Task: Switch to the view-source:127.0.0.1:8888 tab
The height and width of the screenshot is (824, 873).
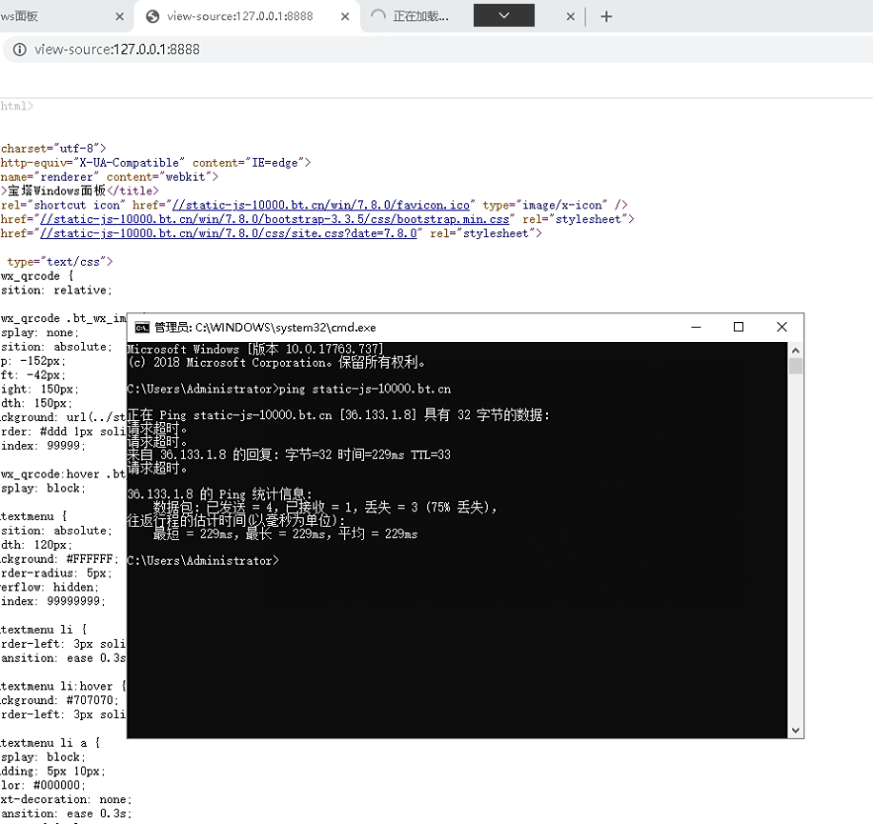Action: click(247, 17)
